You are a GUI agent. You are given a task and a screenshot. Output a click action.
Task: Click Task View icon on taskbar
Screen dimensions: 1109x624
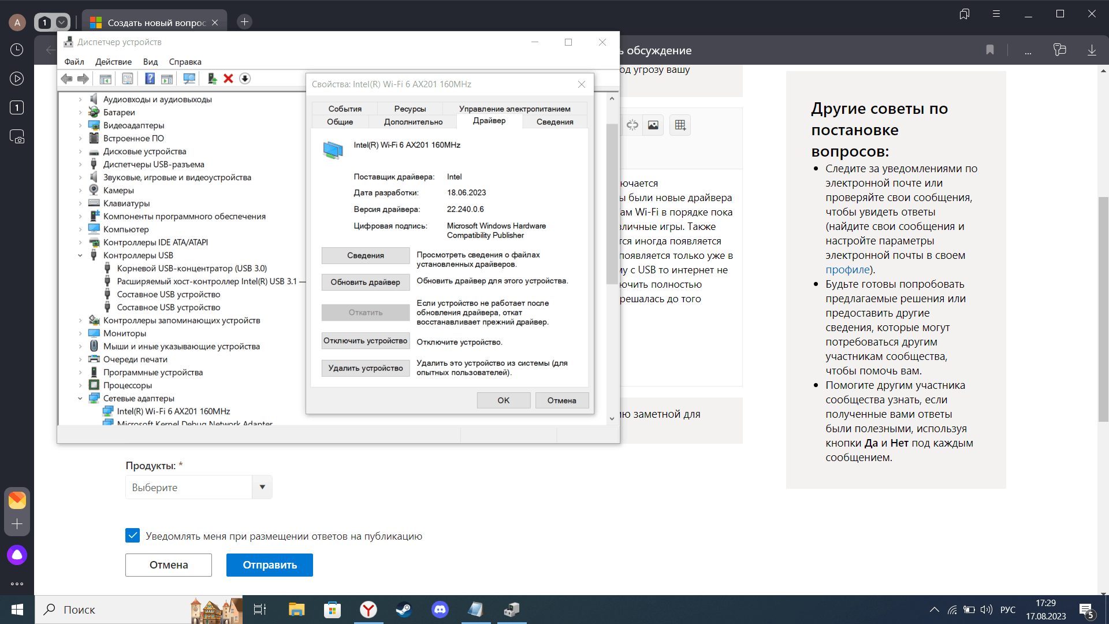click(x=260, y=610)
